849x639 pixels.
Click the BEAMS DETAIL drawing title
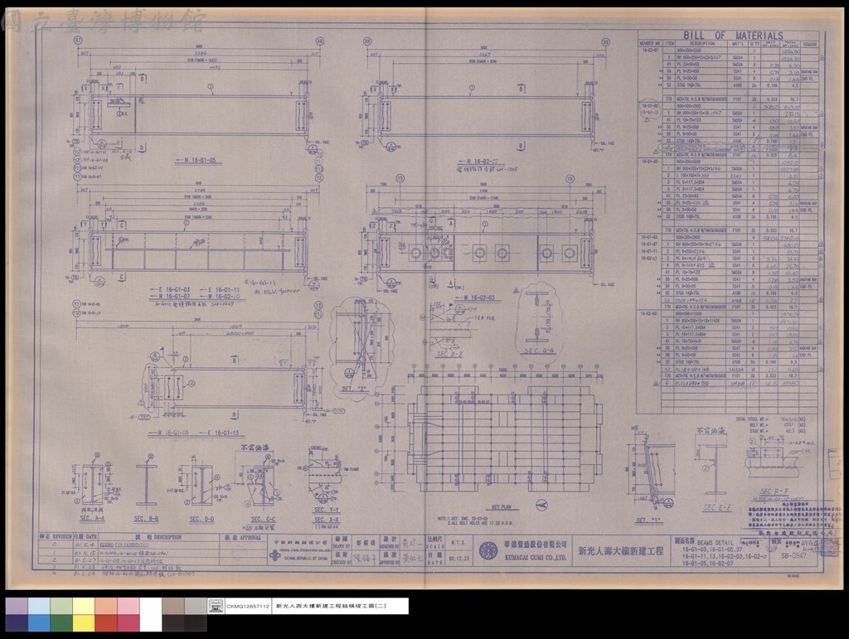point(715,543)
